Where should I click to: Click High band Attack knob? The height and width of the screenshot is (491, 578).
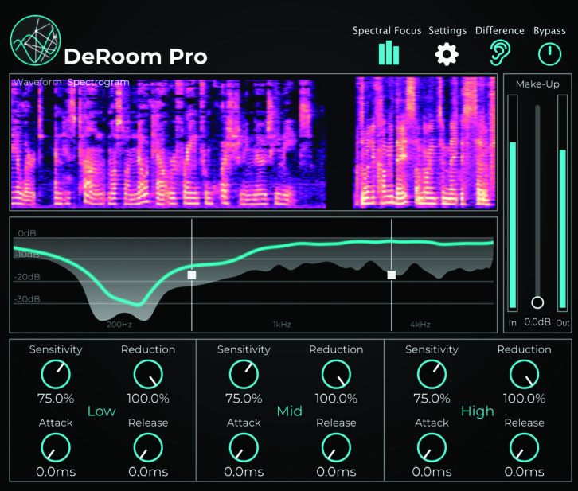click(432, 447)
